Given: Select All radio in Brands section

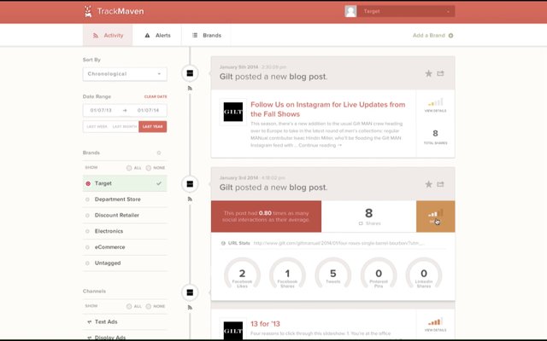Looking at the screenshot, I should pos(129,168).
